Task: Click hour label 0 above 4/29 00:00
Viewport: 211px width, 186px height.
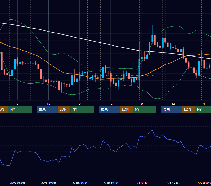Action: coord(17,104)
